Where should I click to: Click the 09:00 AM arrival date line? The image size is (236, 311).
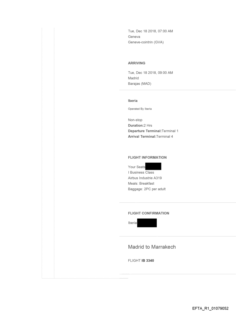(x=150, y=73)
